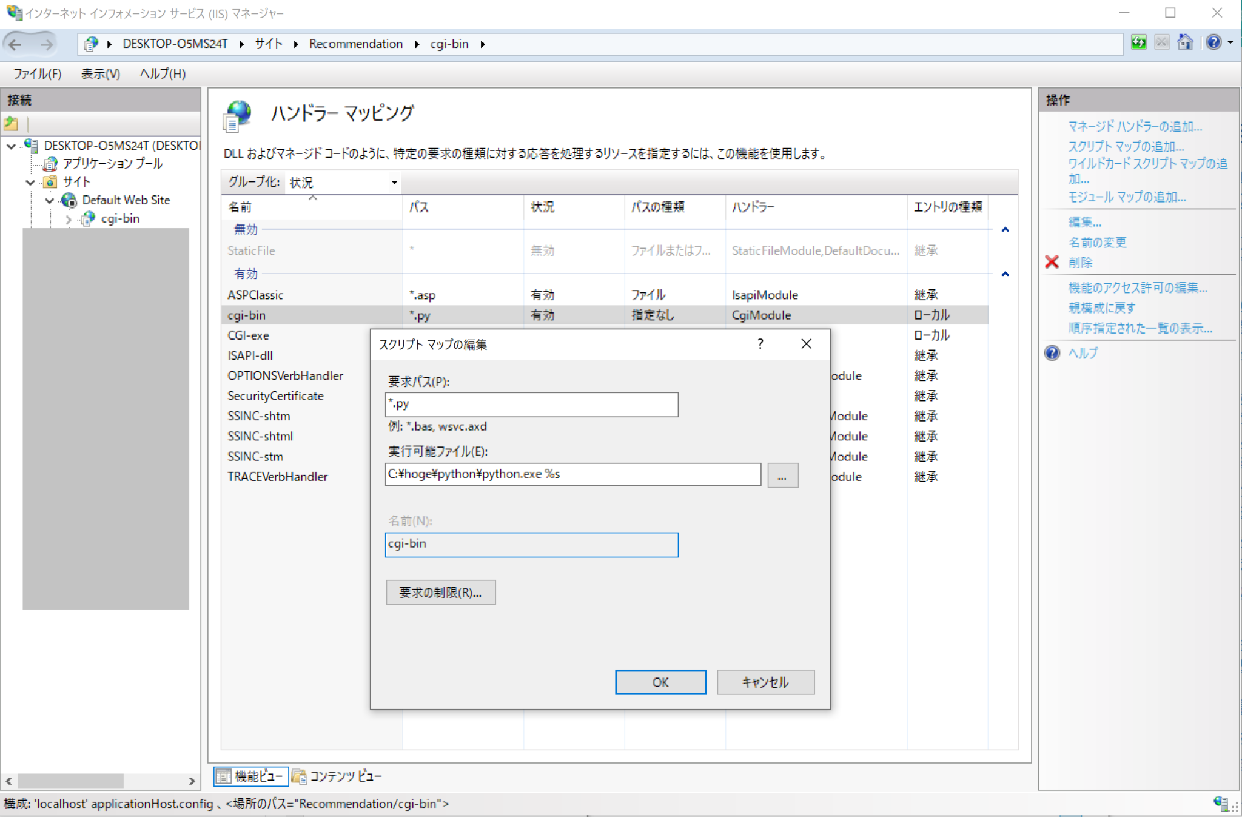
Task: Expand the cgi-bin tree node
Action: pyautogui.click(x=69, y=219)
